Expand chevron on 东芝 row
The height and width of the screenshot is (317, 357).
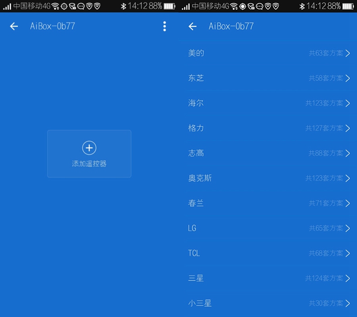pos(348,78)
